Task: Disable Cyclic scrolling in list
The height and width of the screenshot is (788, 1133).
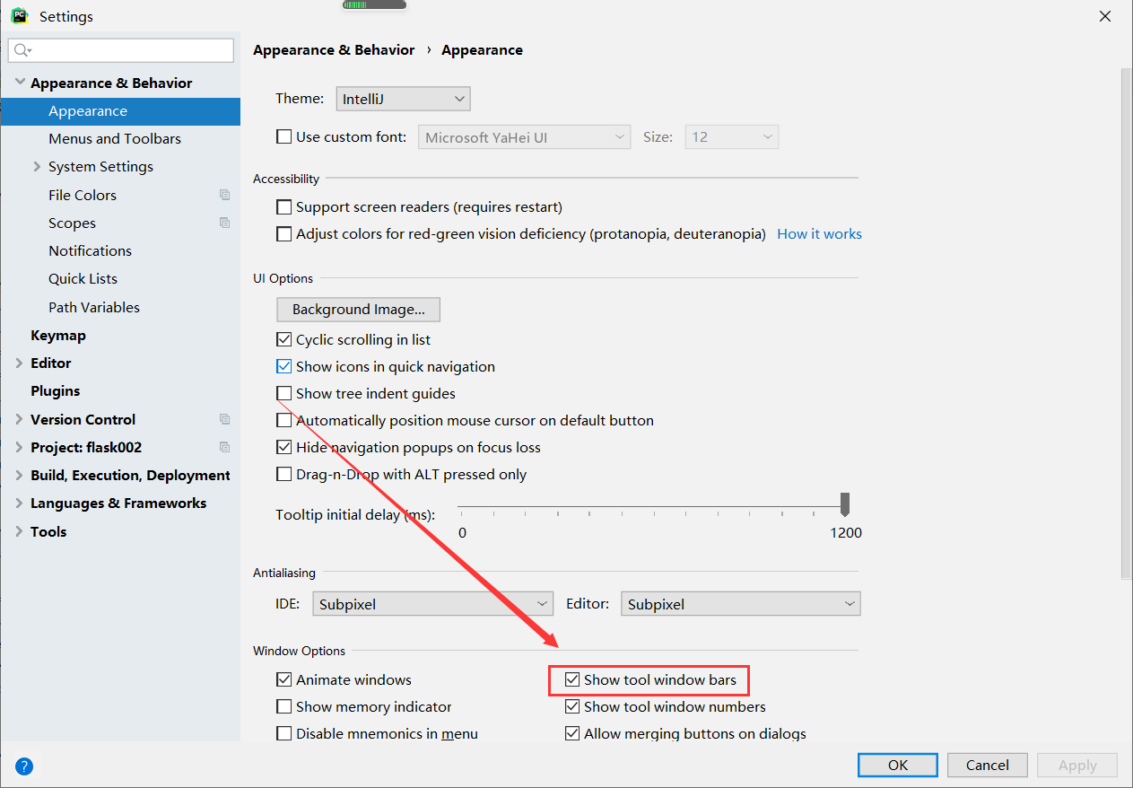Action: coord(284,339)
